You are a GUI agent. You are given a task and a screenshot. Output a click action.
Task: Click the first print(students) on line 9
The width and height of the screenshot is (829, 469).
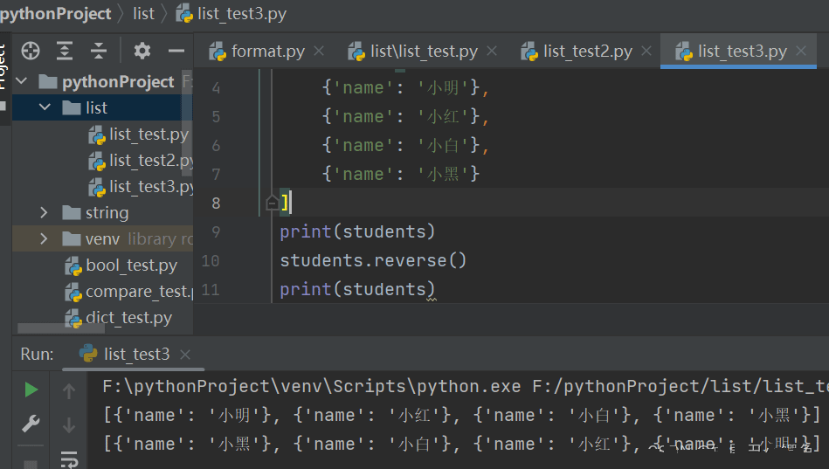357,231
